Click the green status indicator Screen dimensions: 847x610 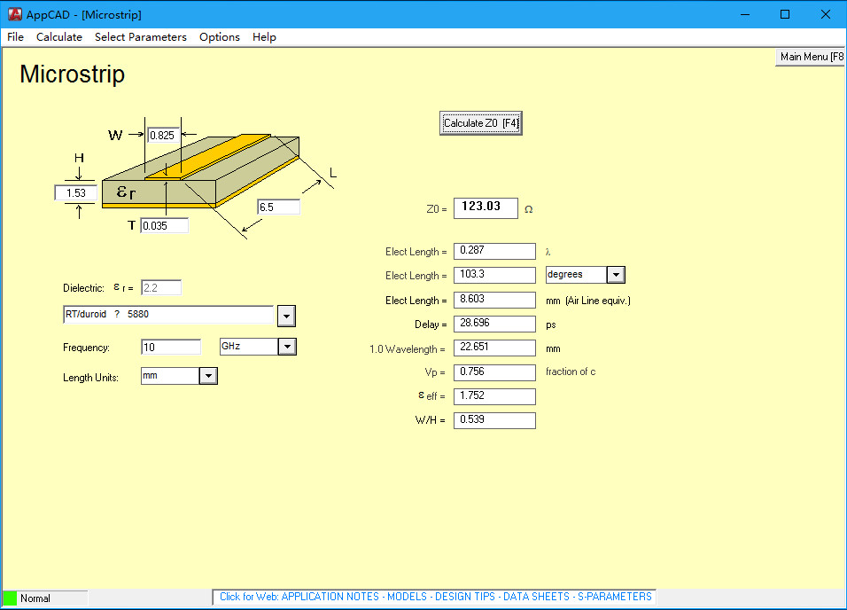(x=10, y=598)
